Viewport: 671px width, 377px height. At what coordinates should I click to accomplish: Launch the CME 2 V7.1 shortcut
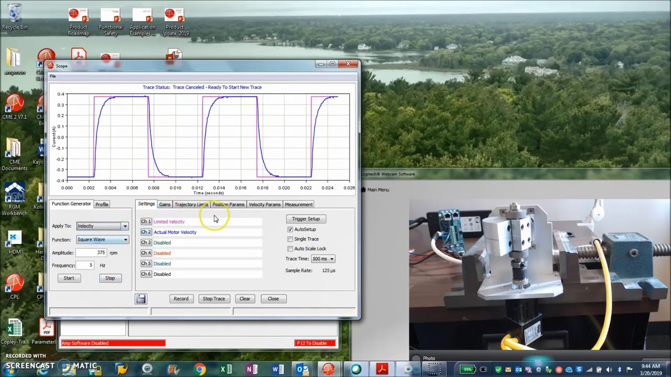15,107
